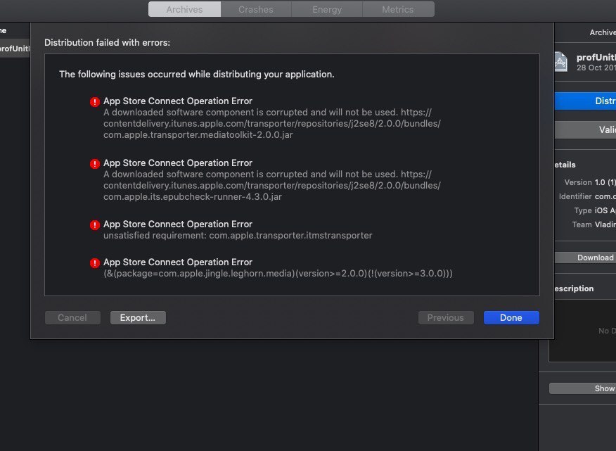Open the Energy tab
Image resolution: width=616 pixels, height=451 pixels.
[327, 9]
